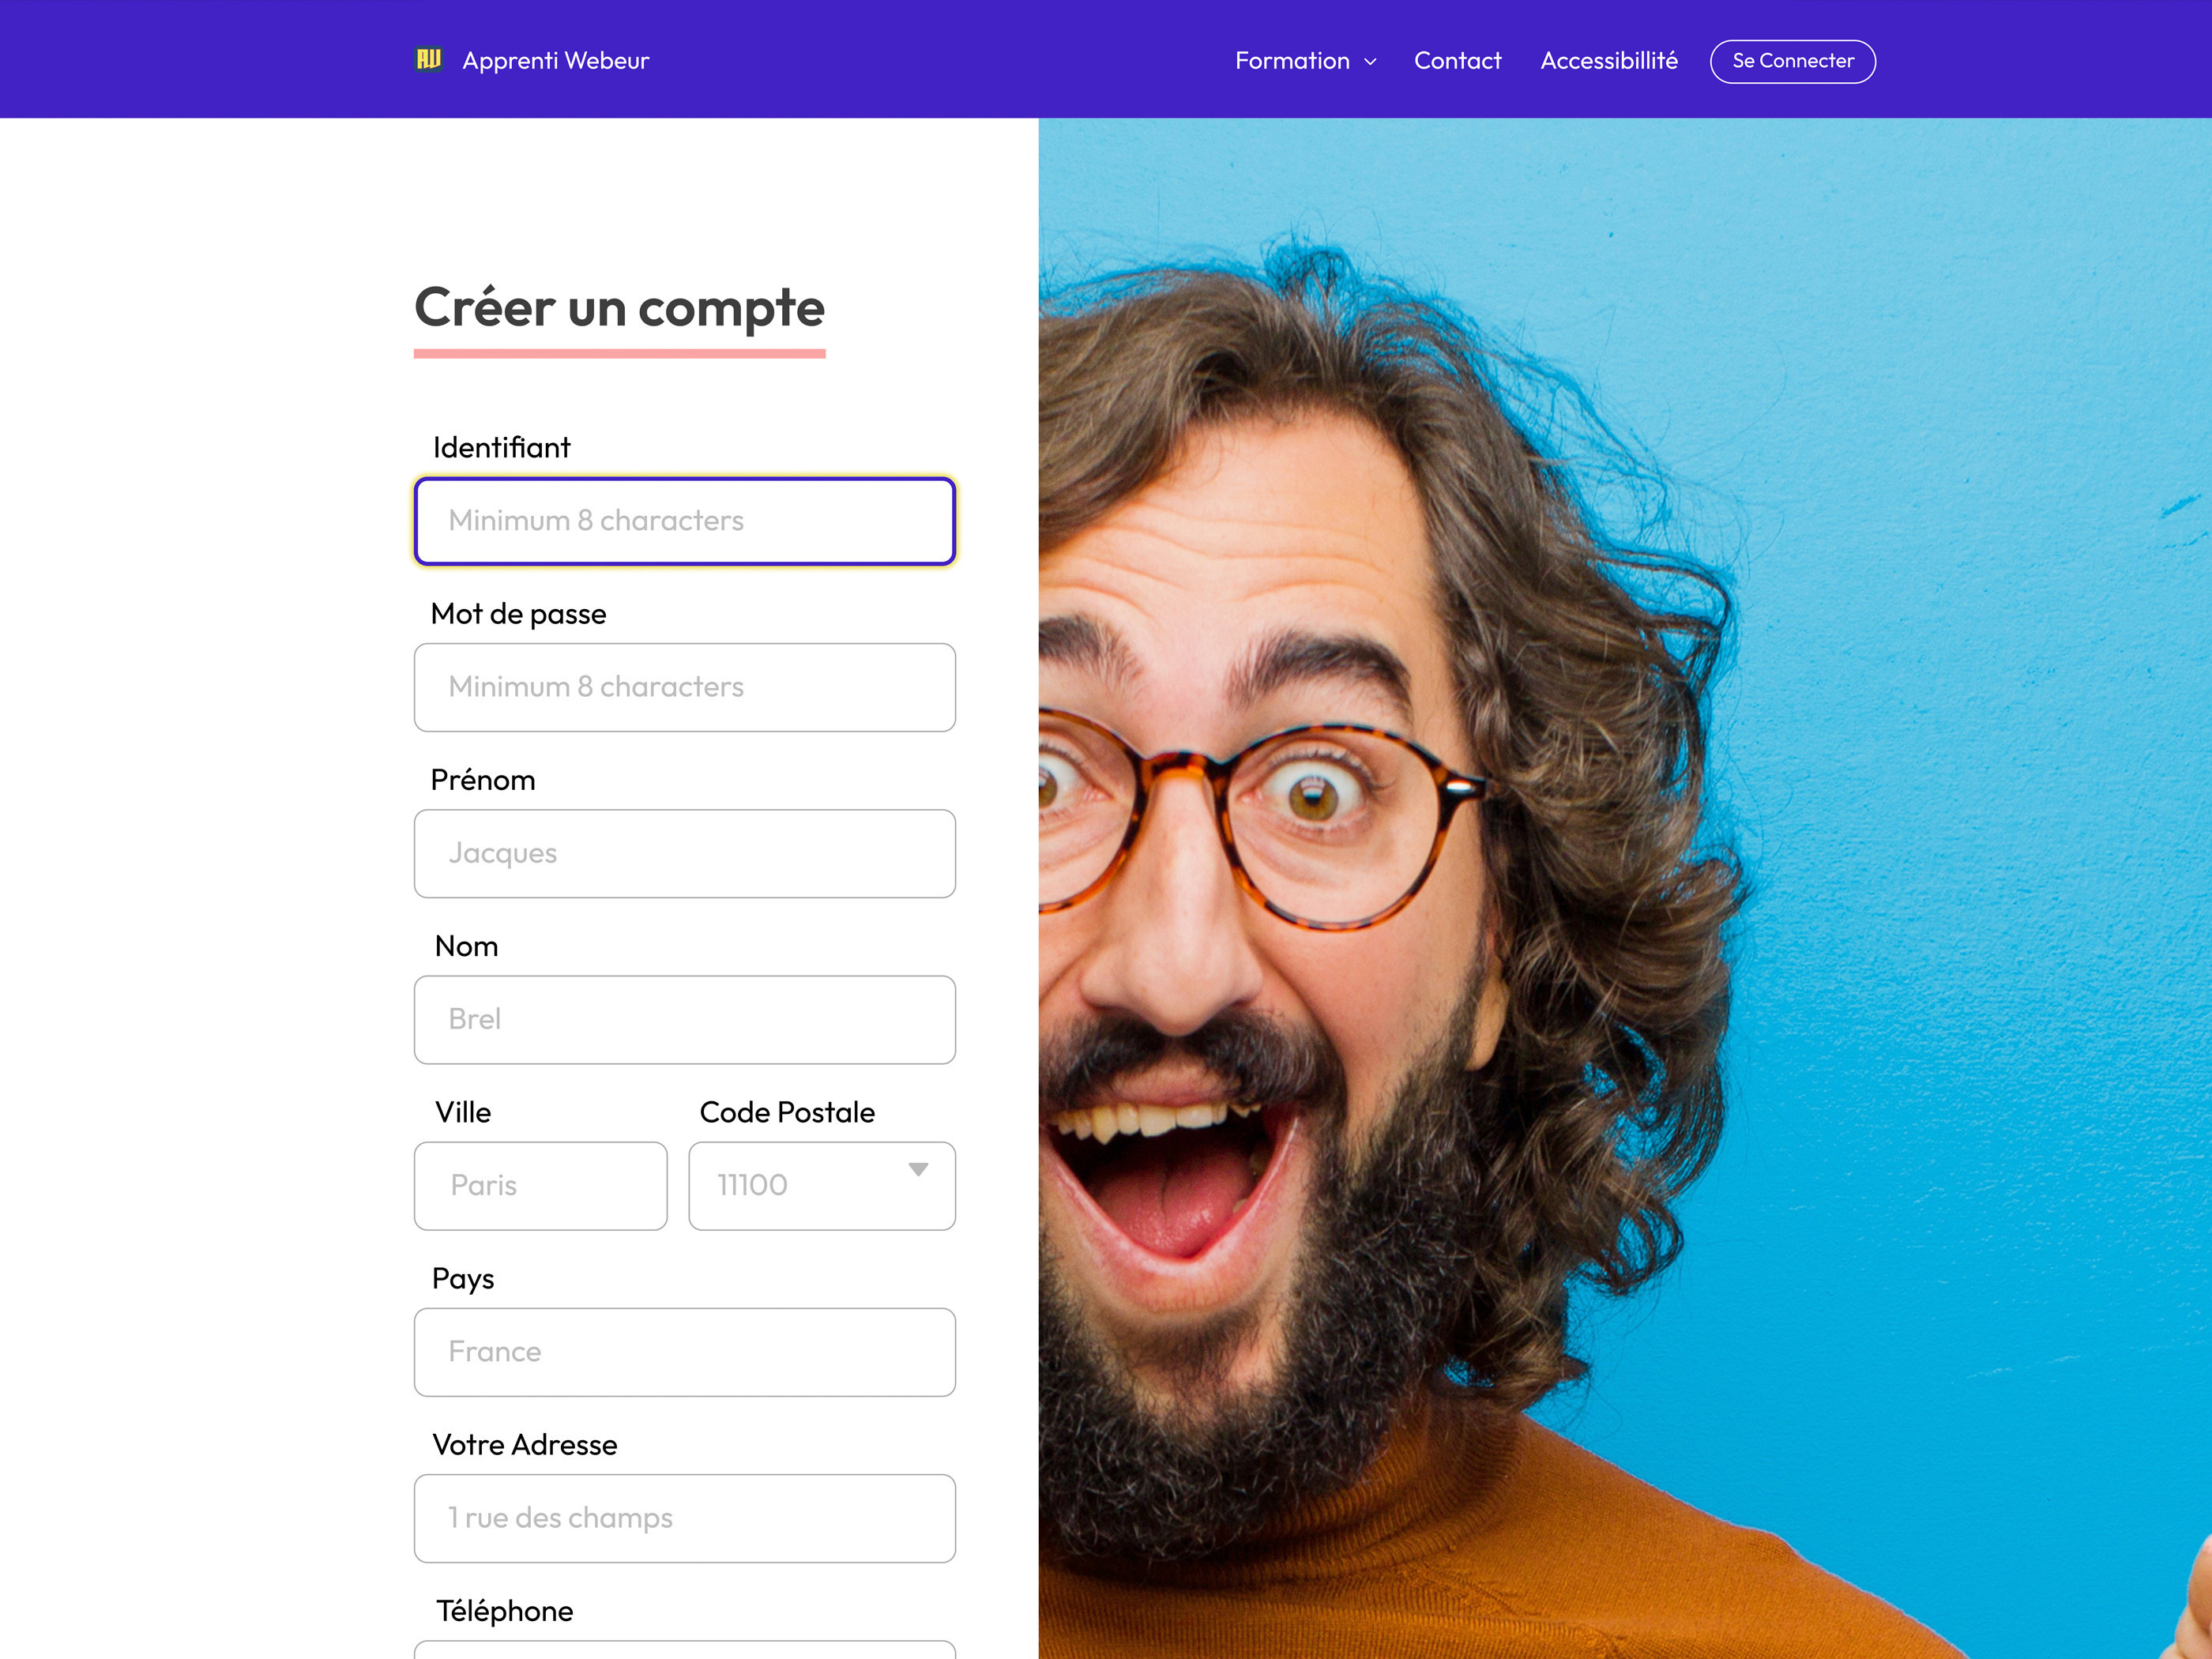Viewport: 2212px width, 1659px height.
Task: Expand the Code Postale dropdown arrow
Action: 918,1169
